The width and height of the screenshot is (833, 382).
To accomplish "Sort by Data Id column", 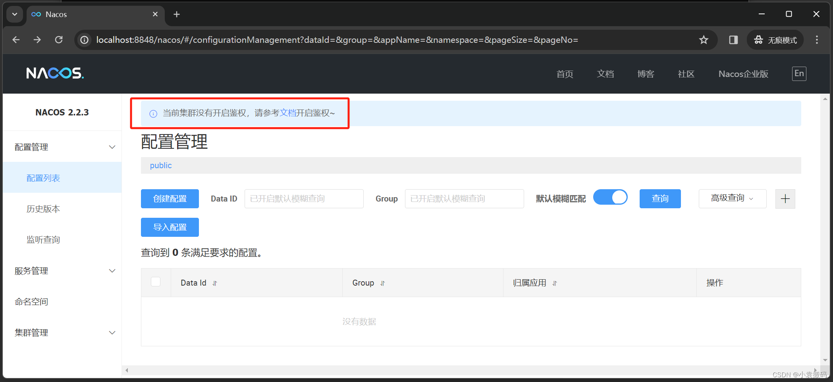I will [x=215, y=283].
